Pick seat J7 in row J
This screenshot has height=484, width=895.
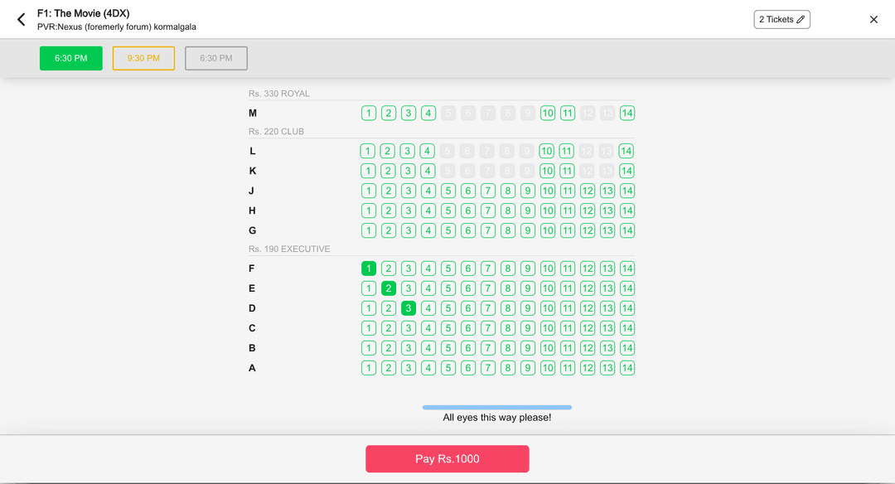(488, 191)
